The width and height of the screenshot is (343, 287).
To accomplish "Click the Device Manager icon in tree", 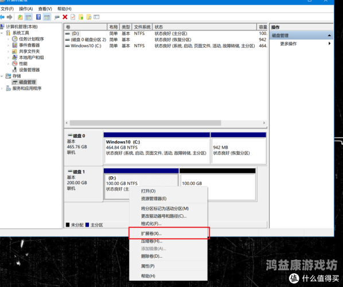I will coord(15,69).
